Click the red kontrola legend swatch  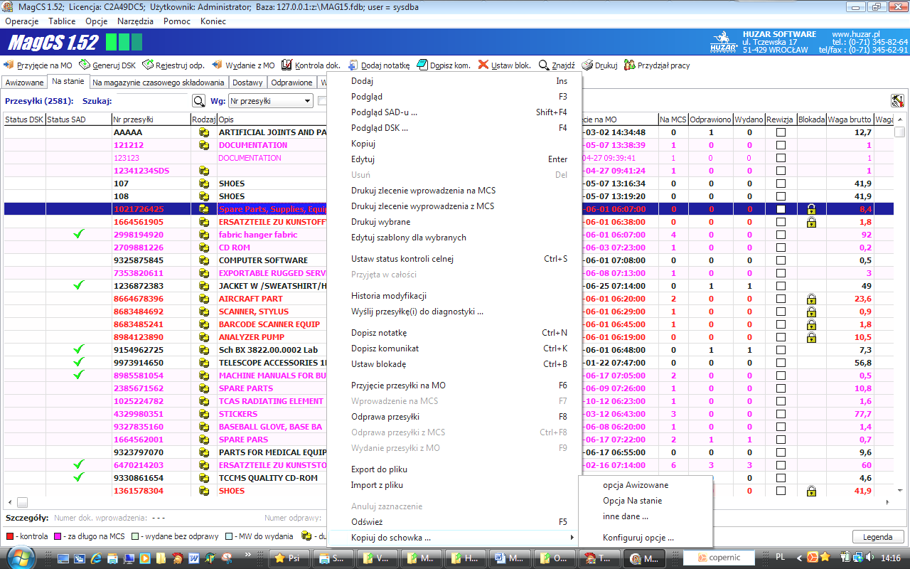[x=9, y=536]
